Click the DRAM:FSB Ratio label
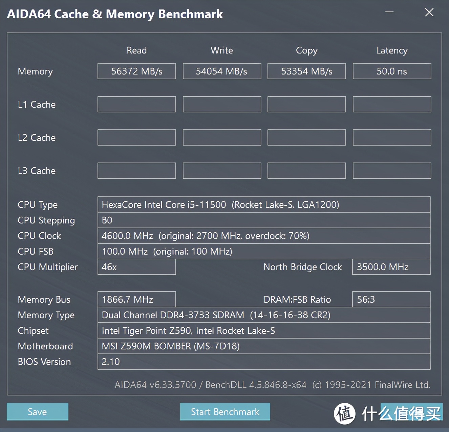The width and height of the screenshot is (449, 432). click(297, 299)
